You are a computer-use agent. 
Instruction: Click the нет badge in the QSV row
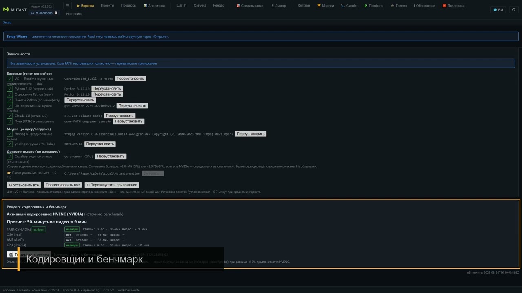pos(69,235)
